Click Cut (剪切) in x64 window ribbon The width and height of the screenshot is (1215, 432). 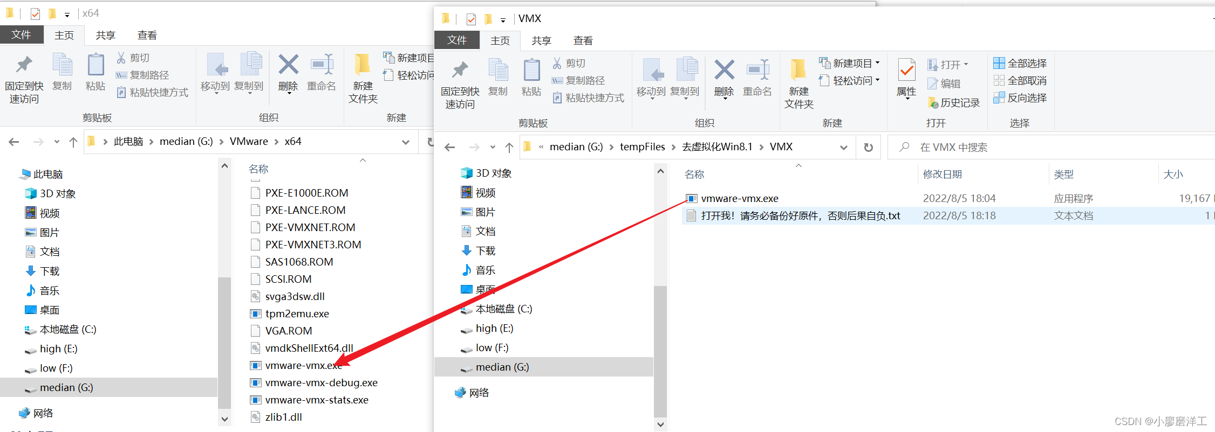point(133,58)
